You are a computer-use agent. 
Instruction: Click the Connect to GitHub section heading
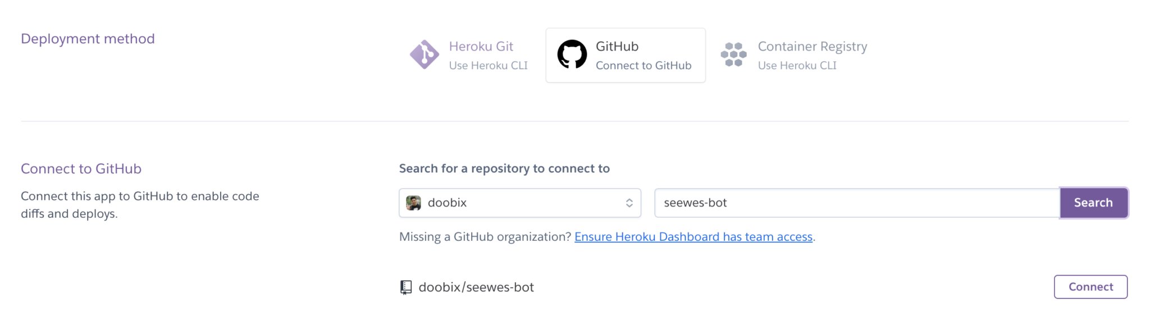(x=81, y=169)
